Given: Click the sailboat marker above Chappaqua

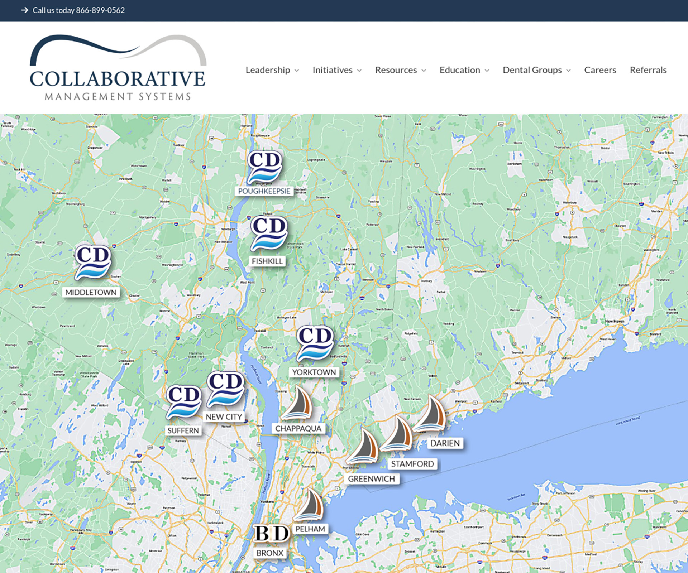Looking at the screenshot, I should point(297,403).
